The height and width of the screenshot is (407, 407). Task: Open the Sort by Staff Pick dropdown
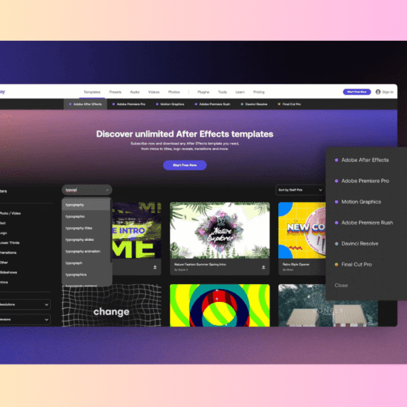pyautogui.click(x=300, y=190)
